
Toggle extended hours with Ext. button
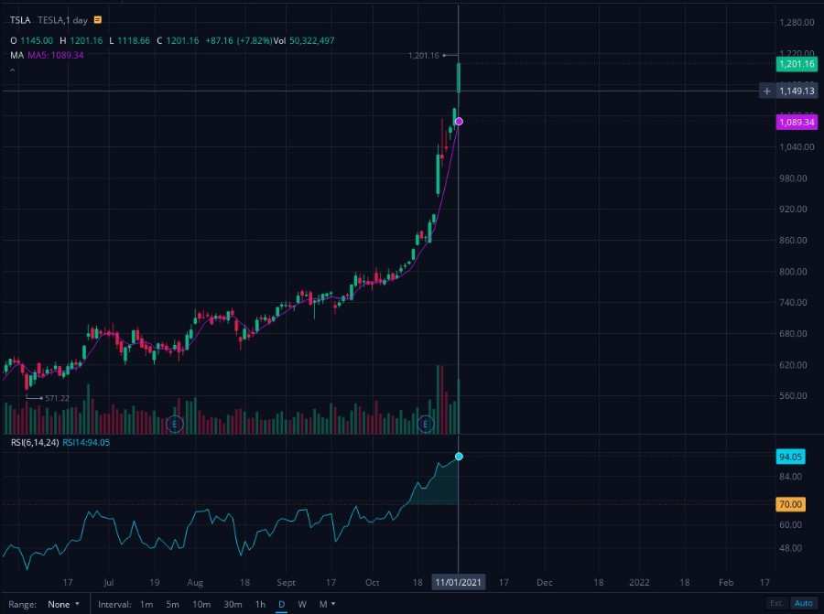(x=776, y=603)
